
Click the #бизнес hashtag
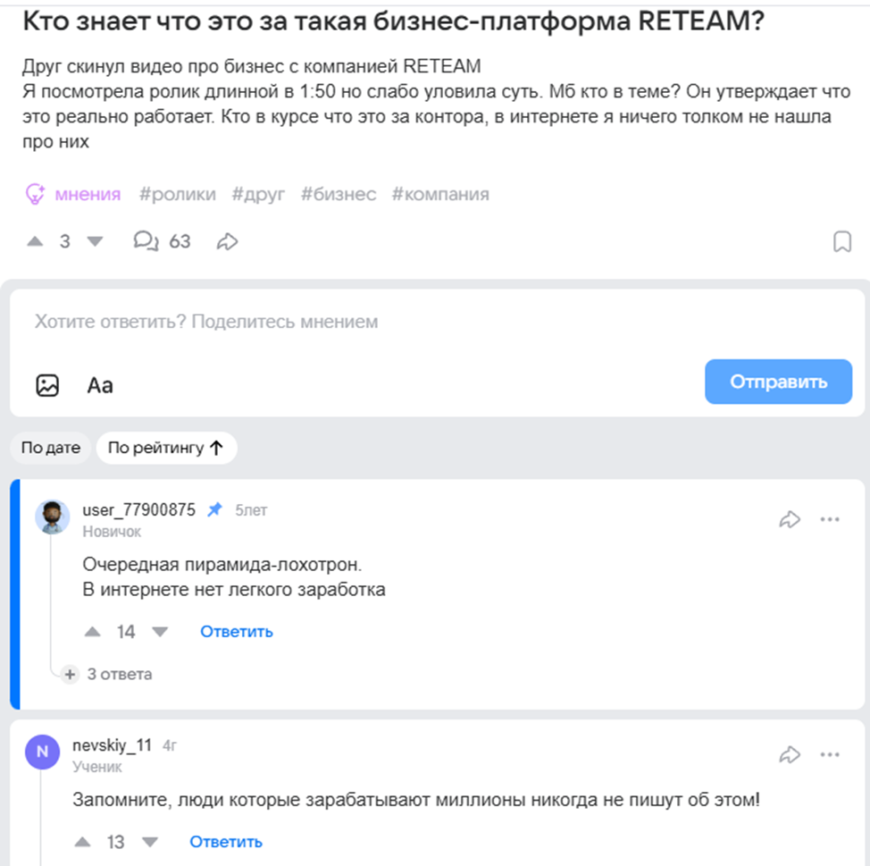(x=339, y=194)
